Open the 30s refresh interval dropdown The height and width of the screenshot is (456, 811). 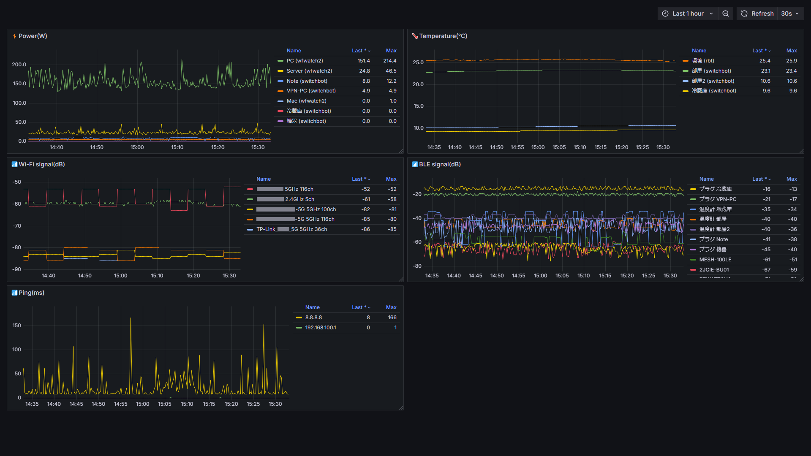click(790, 14)
